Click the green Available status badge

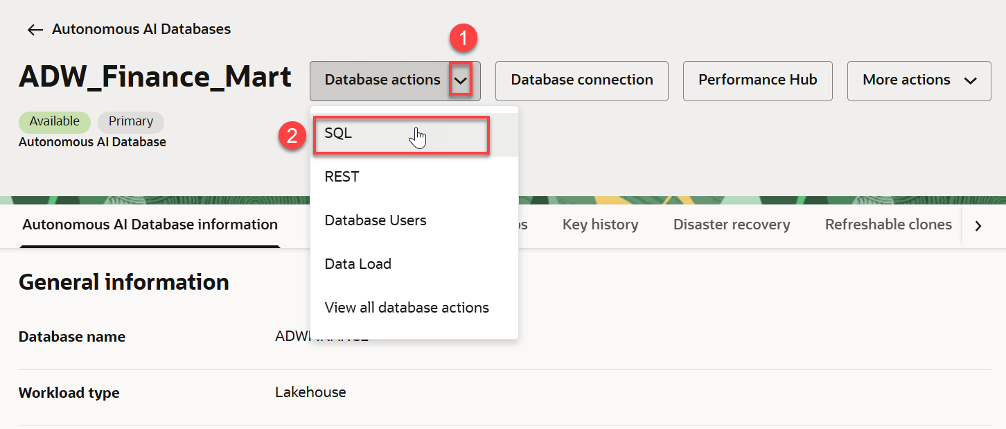54,121
